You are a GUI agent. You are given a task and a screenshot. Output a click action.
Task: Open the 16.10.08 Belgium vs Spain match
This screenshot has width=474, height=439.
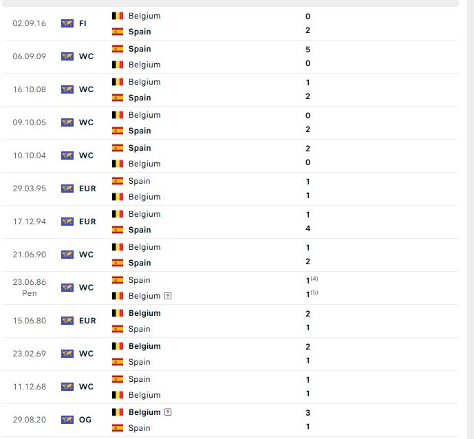point(230,89)
